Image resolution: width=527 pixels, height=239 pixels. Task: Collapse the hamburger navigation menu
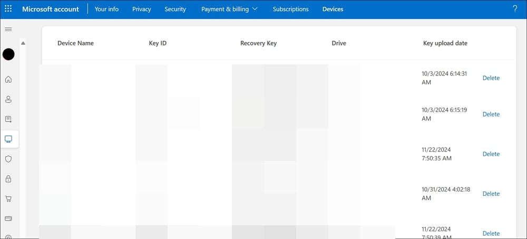pyautogui.click(x=8, y=29)
